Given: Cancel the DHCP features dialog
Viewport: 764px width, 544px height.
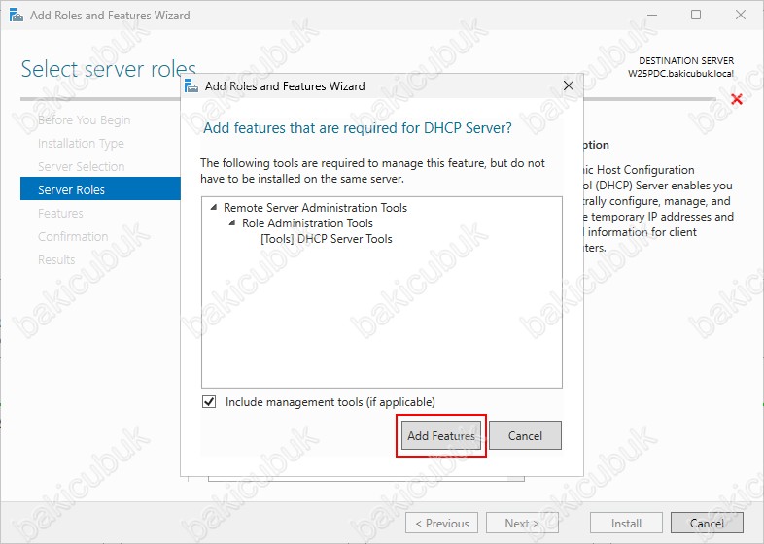Looking at the screenshot, I should [x=525, y=435].
